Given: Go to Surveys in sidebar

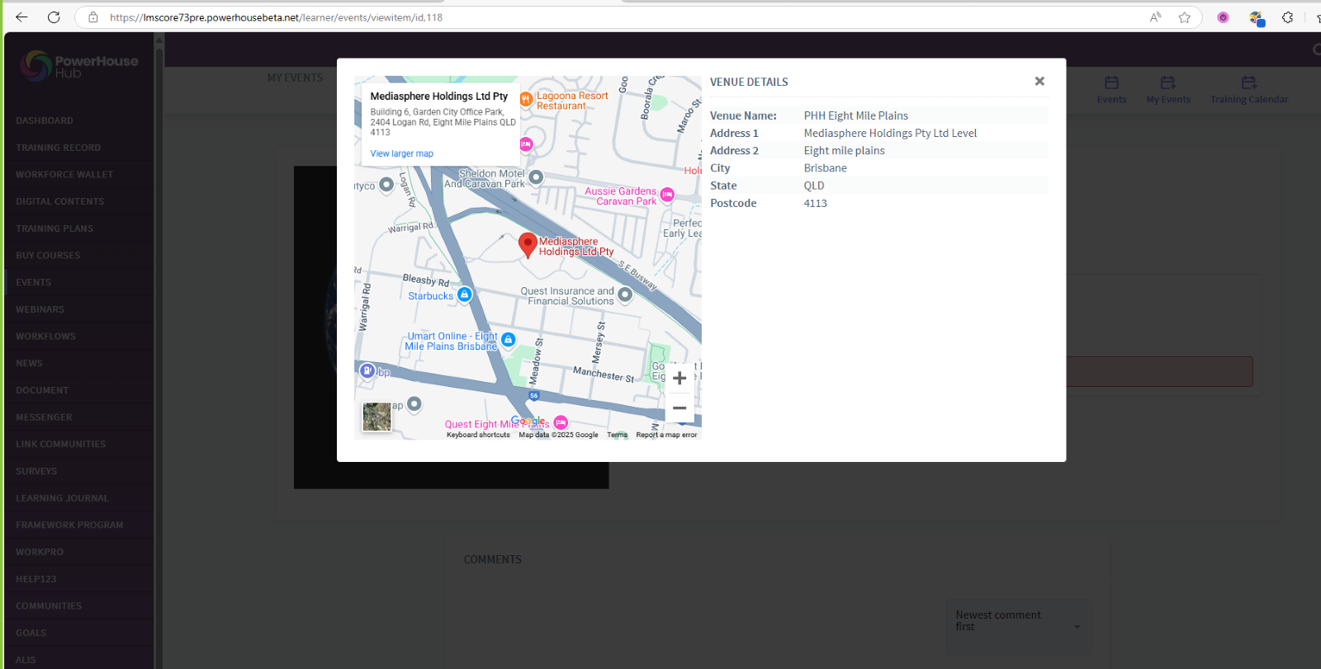Looking at the screenshot, I should (36, 471).
